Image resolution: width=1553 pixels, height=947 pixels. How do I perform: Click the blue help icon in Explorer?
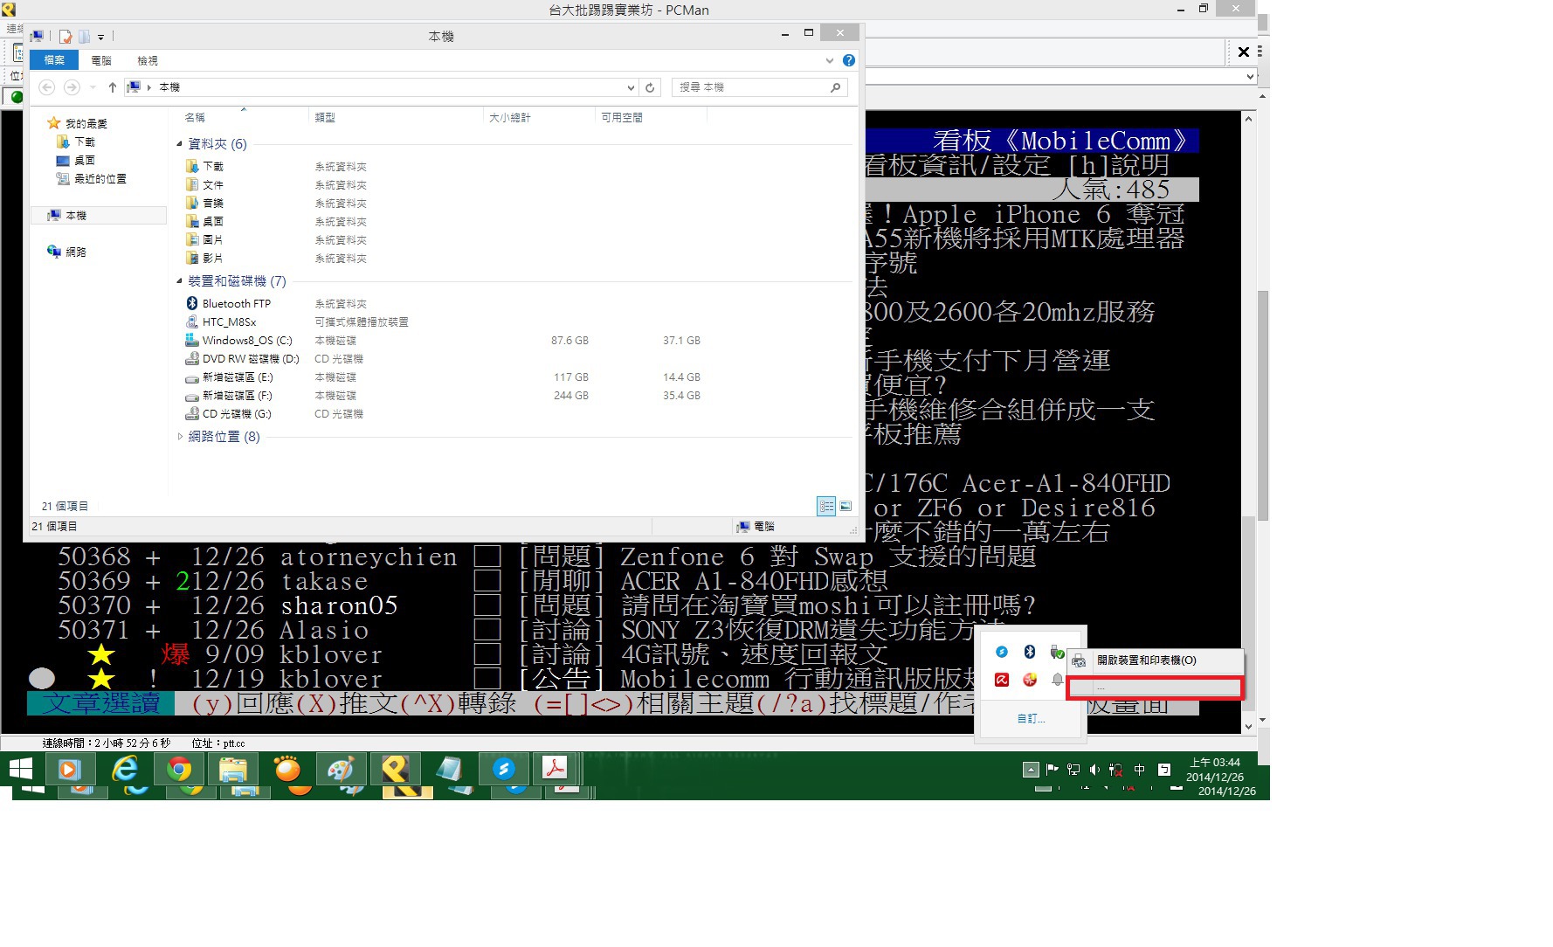[849, 60]
